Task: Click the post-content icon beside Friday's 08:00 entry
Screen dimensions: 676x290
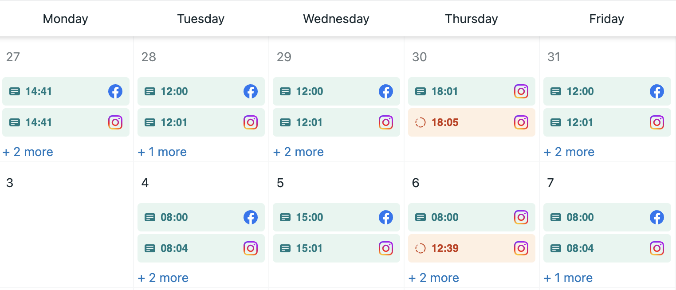Action: pyautogui.click(x=555, y=217)
